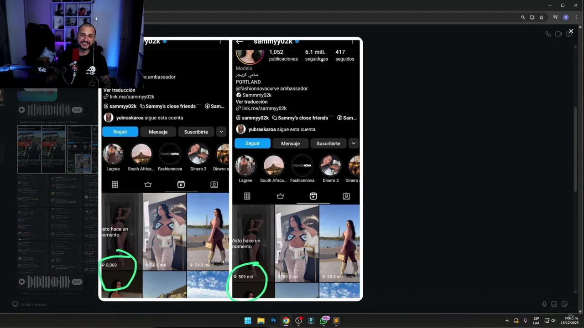The image size is (584, 328).
Task: Click Seguir in the left phone screenshot
Action: click(120, 132)
